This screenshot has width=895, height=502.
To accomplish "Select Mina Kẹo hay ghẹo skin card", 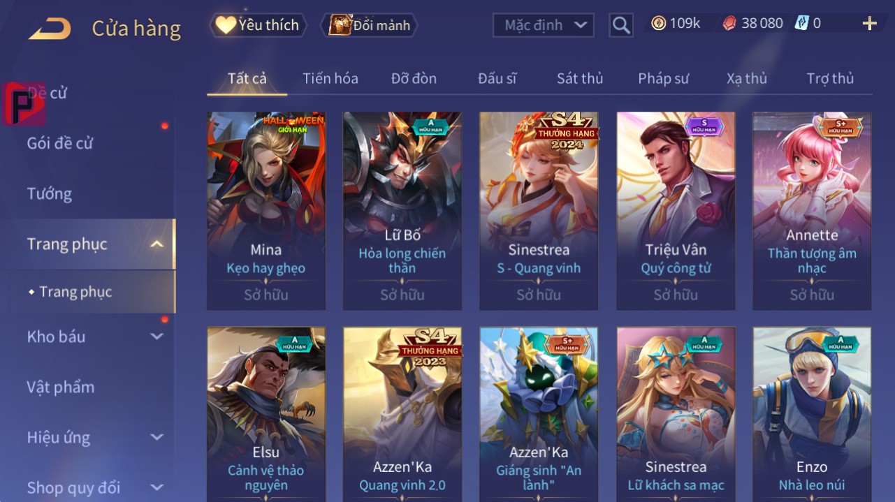I will click(266, 210).
